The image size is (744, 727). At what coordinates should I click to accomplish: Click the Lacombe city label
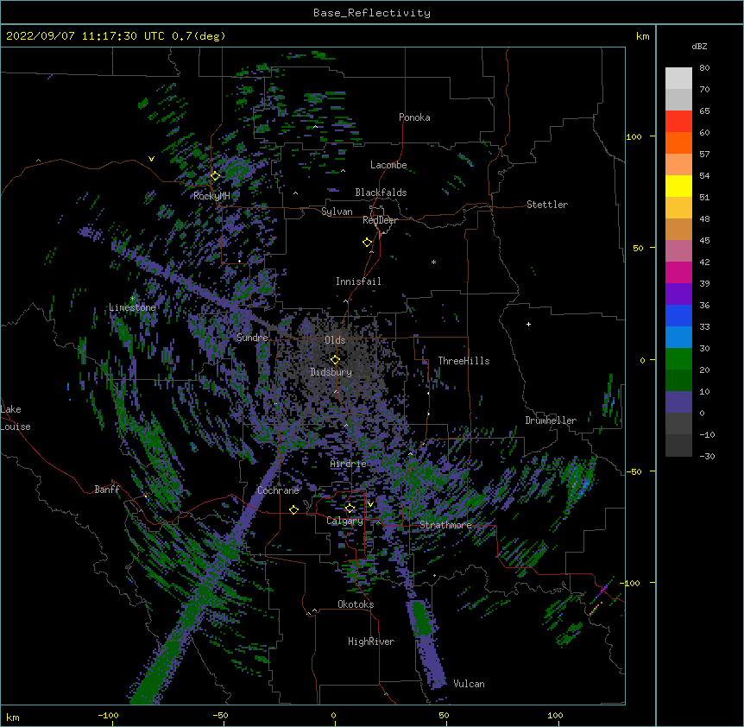click(388, 165)
